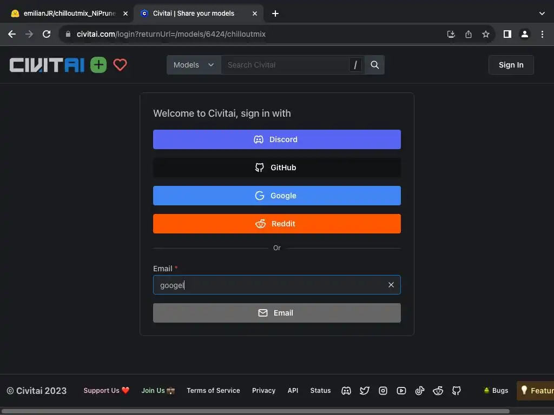This screenshot has width=554, height=415.
Task: Toggle the browser side panel
Action: (x=507, y=34)
